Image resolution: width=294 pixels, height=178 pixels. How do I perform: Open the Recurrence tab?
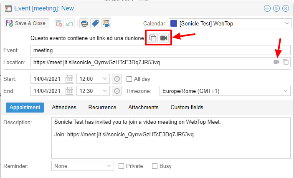tap(102, 107)
